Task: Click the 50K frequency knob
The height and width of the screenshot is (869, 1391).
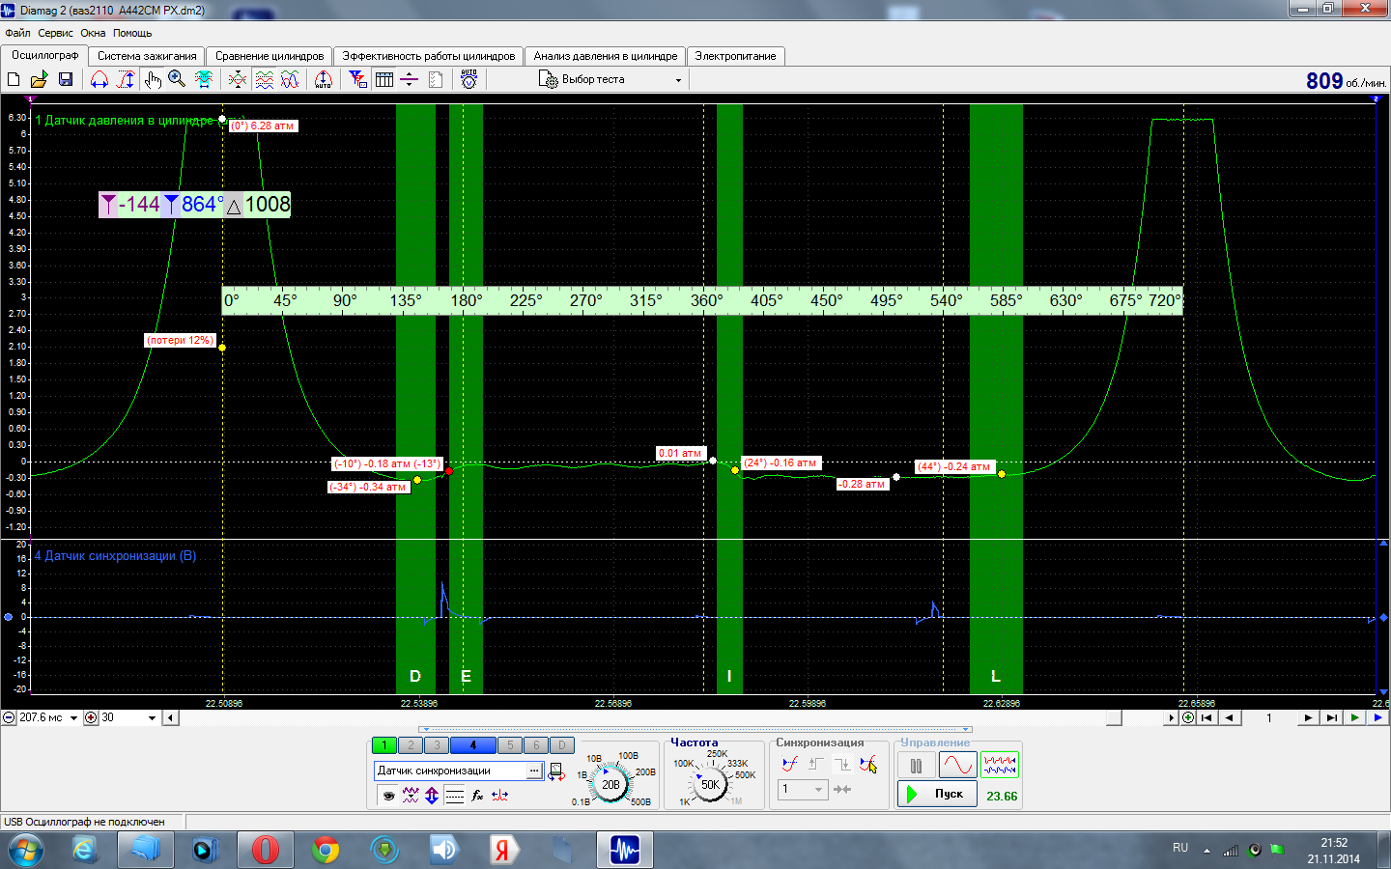Action: 710,784
